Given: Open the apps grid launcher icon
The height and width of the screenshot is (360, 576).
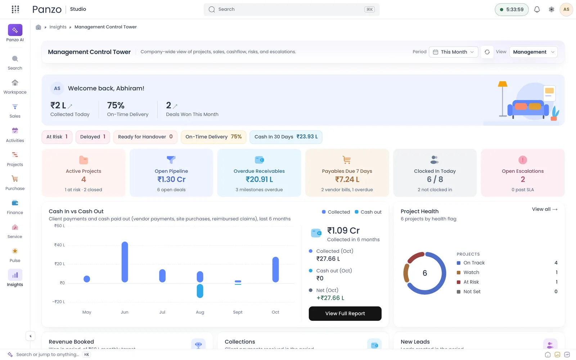Looking at the screenshot, I should [x=15, y=9].
